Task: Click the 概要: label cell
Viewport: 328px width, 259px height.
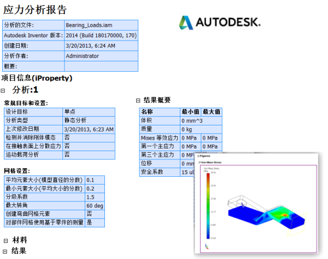Action: click(33, 66)
